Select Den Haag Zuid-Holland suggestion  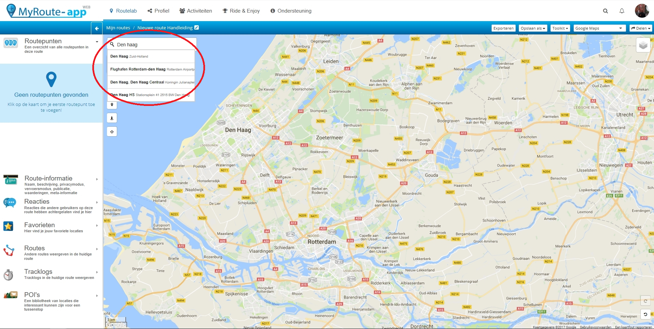coord(151,57)
